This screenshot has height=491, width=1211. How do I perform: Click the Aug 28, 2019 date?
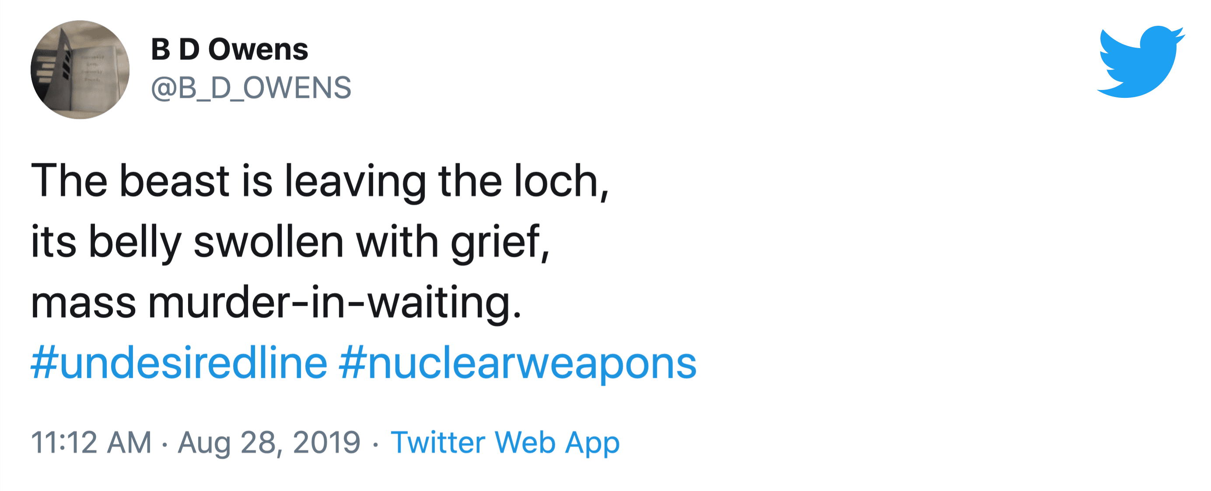[x=269, y=443]
